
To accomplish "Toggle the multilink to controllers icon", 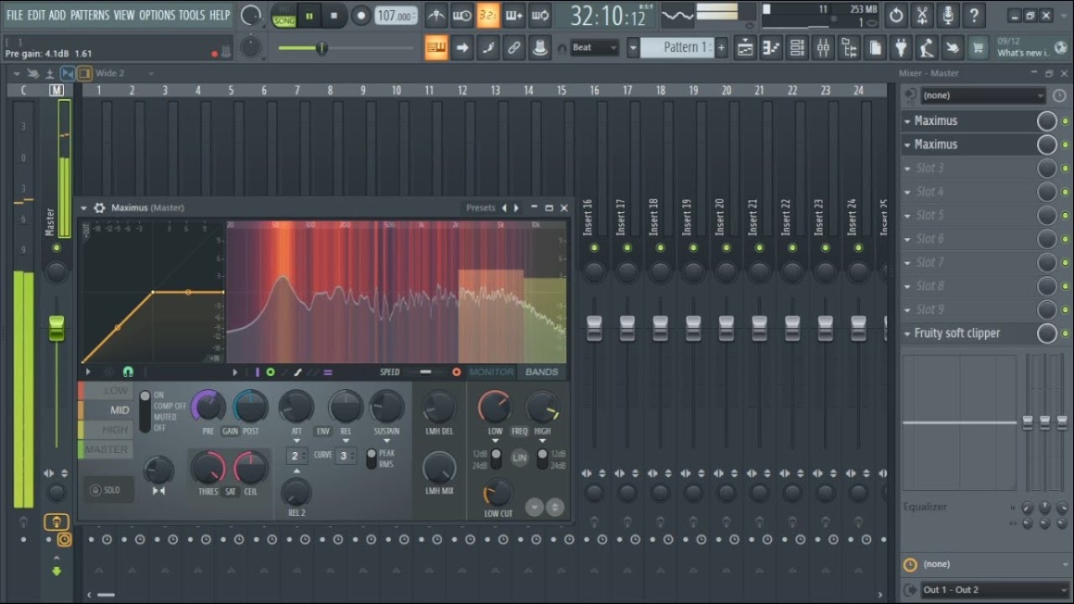I will (x=514, y=48).
